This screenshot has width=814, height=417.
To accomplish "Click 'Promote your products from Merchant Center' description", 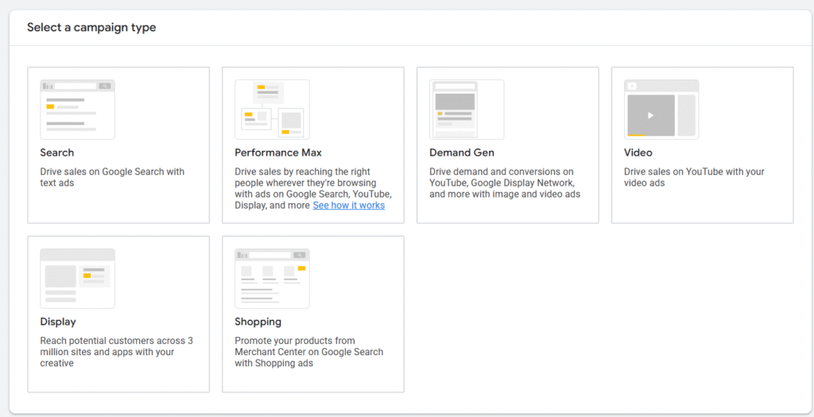I will coord(309,352).
